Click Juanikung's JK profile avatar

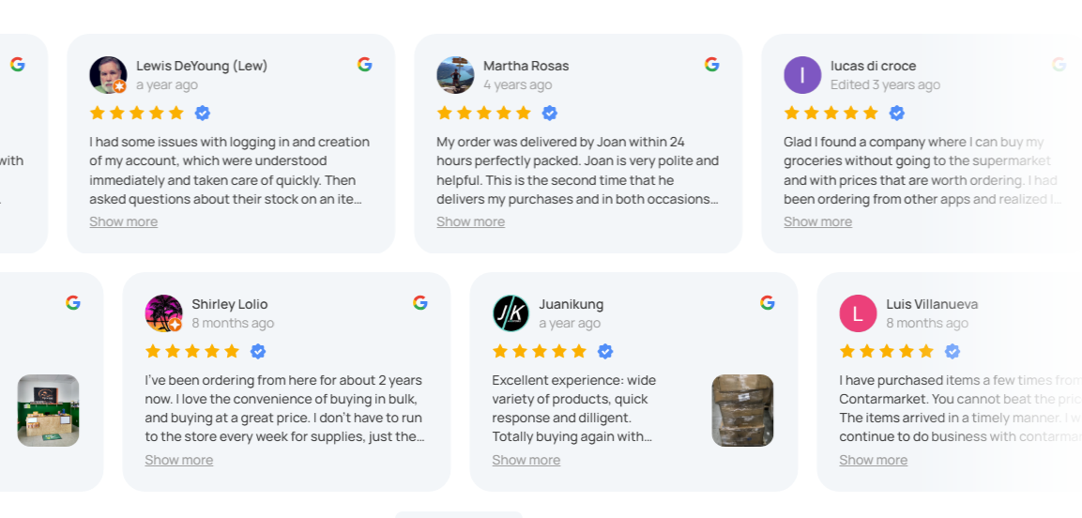(511, 313)
